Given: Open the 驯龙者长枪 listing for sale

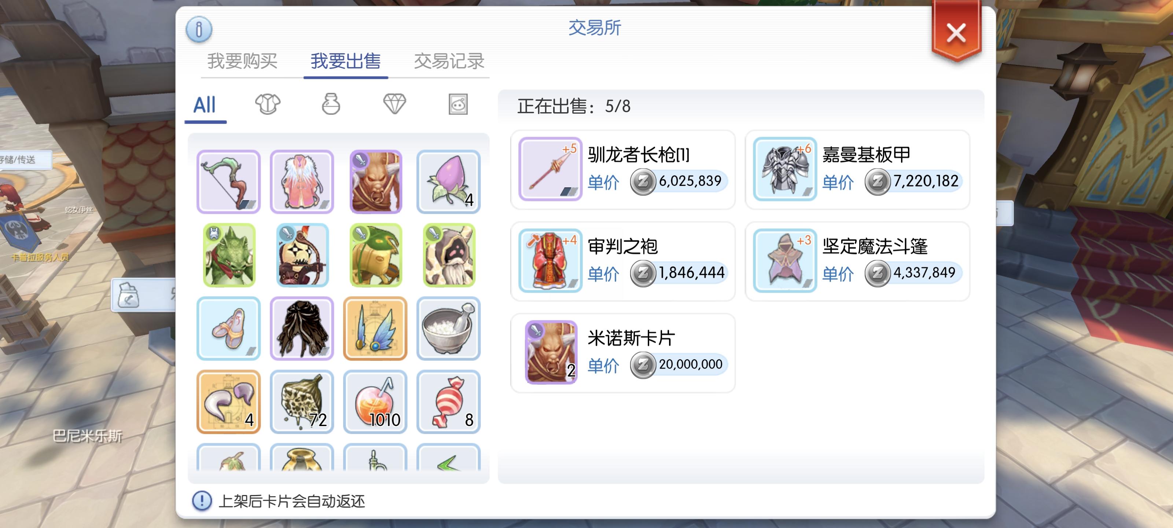Looking at the screenshot, I should [x=622, y=169].
